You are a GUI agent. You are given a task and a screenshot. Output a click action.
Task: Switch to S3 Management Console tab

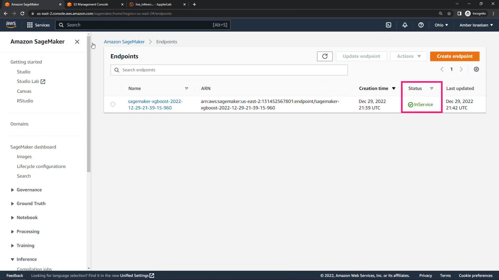pyautogui.click(x=91, y=4)
